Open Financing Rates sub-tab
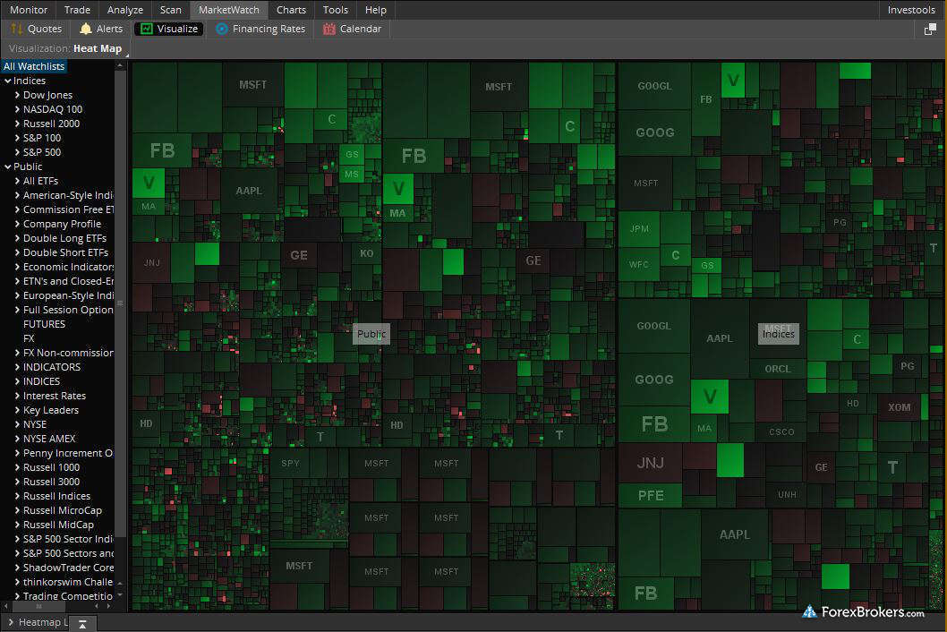Image resolution: width=947 pixels, height=632 pixels. click(x=260, y=29)
